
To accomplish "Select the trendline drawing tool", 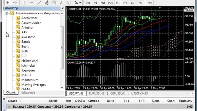I will (x=39, y=2).
